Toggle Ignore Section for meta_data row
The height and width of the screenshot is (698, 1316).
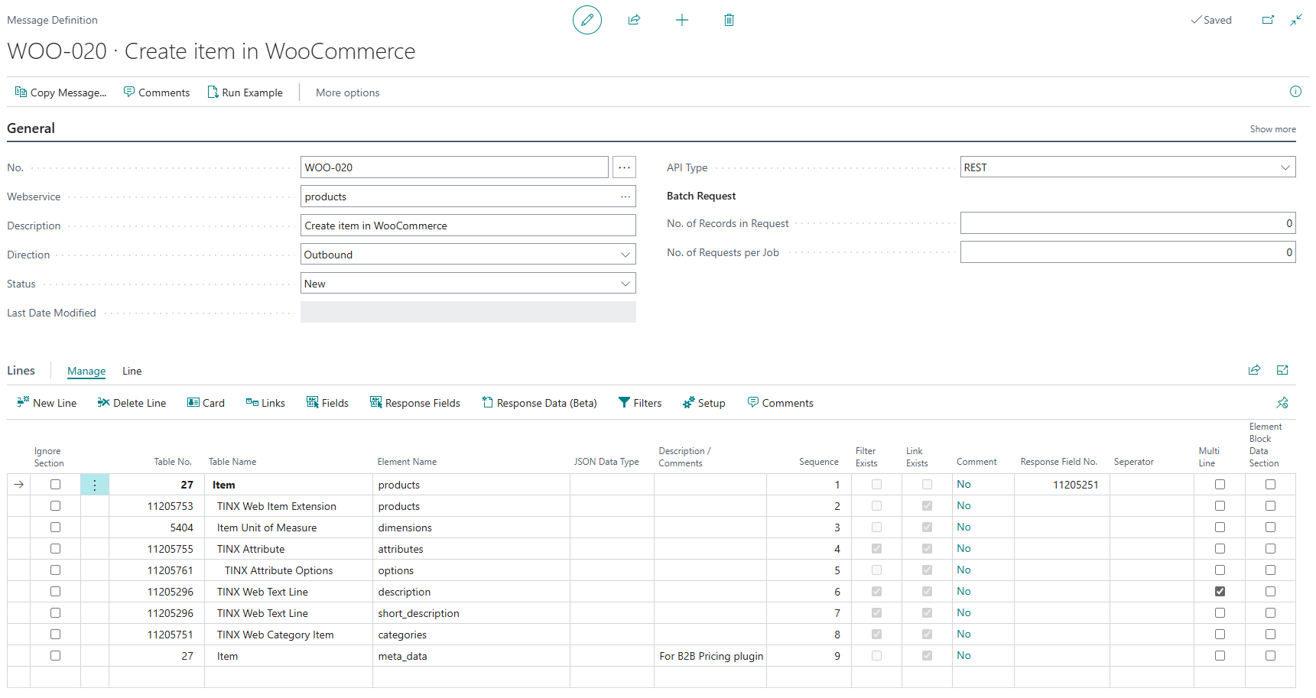pyautogui.click(x=55, y=656)
